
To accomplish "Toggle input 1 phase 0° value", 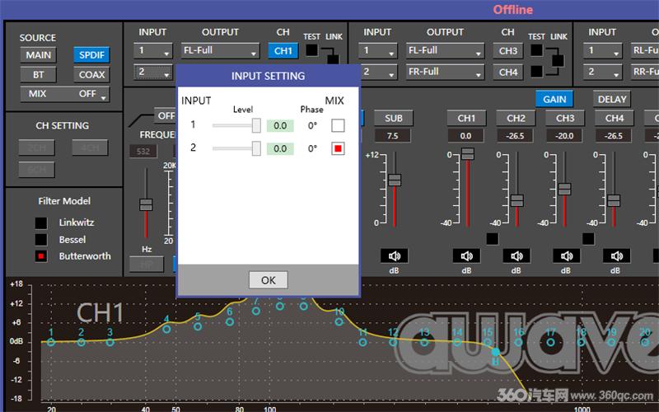I will pyautogui.click(x=312, y=126).
